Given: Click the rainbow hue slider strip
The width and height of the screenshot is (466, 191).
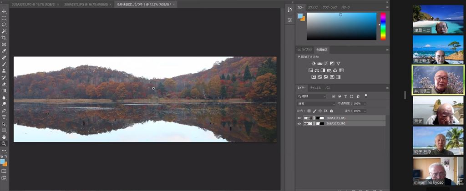Looking at the screenshot, I should [x=383, y=25].
